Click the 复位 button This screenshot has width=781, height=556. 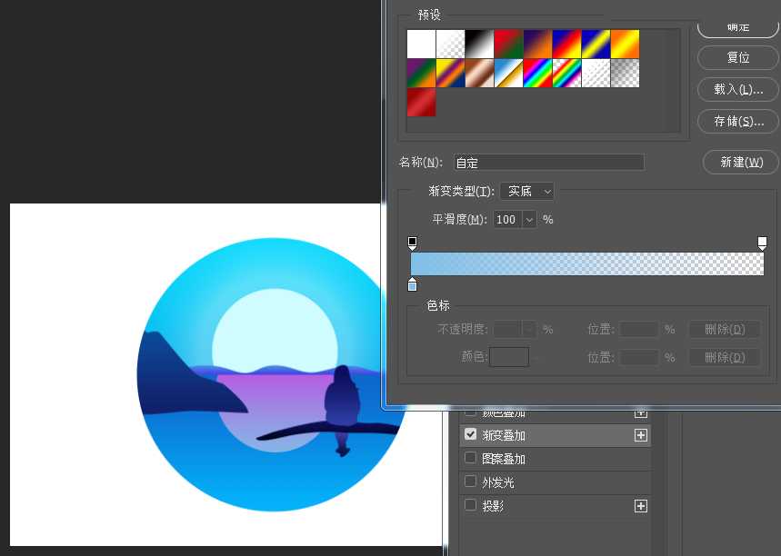[x=736, y=57]
